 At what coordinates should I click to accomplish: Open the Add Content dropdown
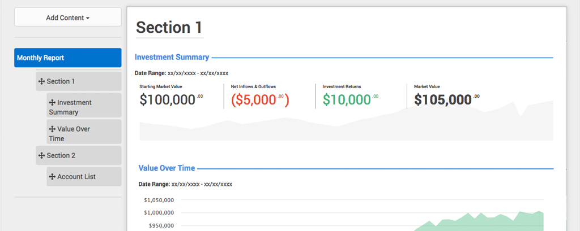pos(67,18)
